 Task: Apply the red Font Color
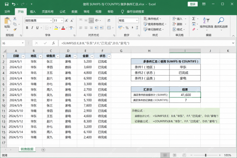(x=63, y=28)
